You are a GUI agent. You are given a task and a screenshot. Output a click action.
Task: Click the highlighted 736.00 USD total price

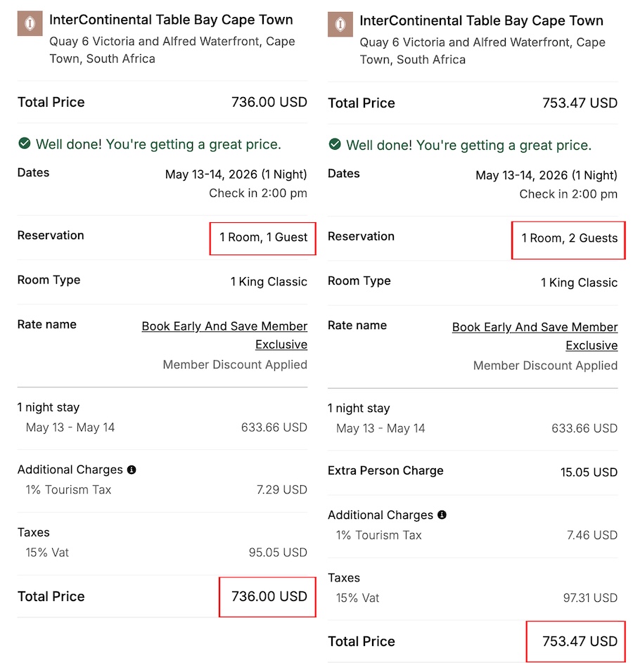pos(267,596)
